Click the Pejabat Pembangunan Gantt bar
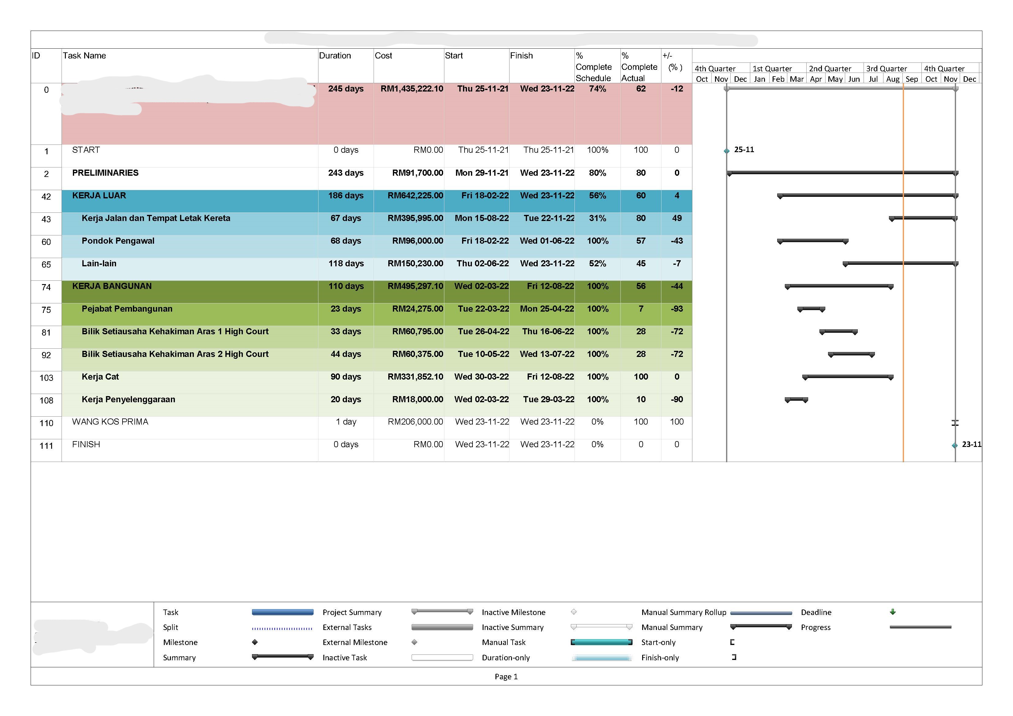 [812, 310]
